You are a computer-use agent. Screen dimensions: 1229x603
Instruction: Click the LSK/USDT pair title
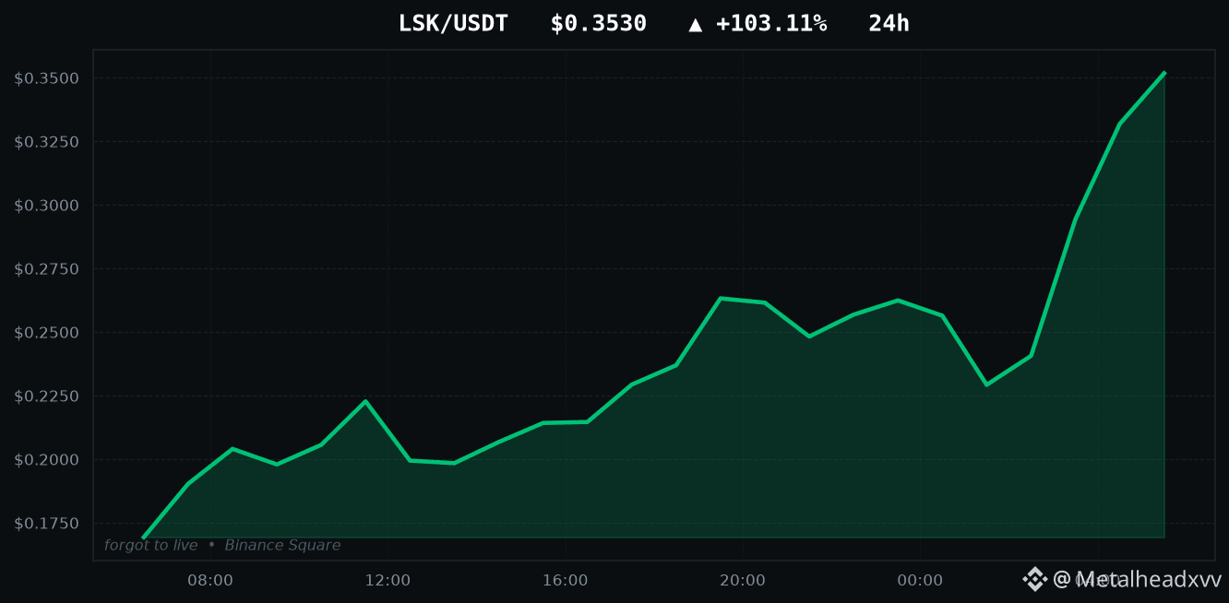[x=453, y=24]
